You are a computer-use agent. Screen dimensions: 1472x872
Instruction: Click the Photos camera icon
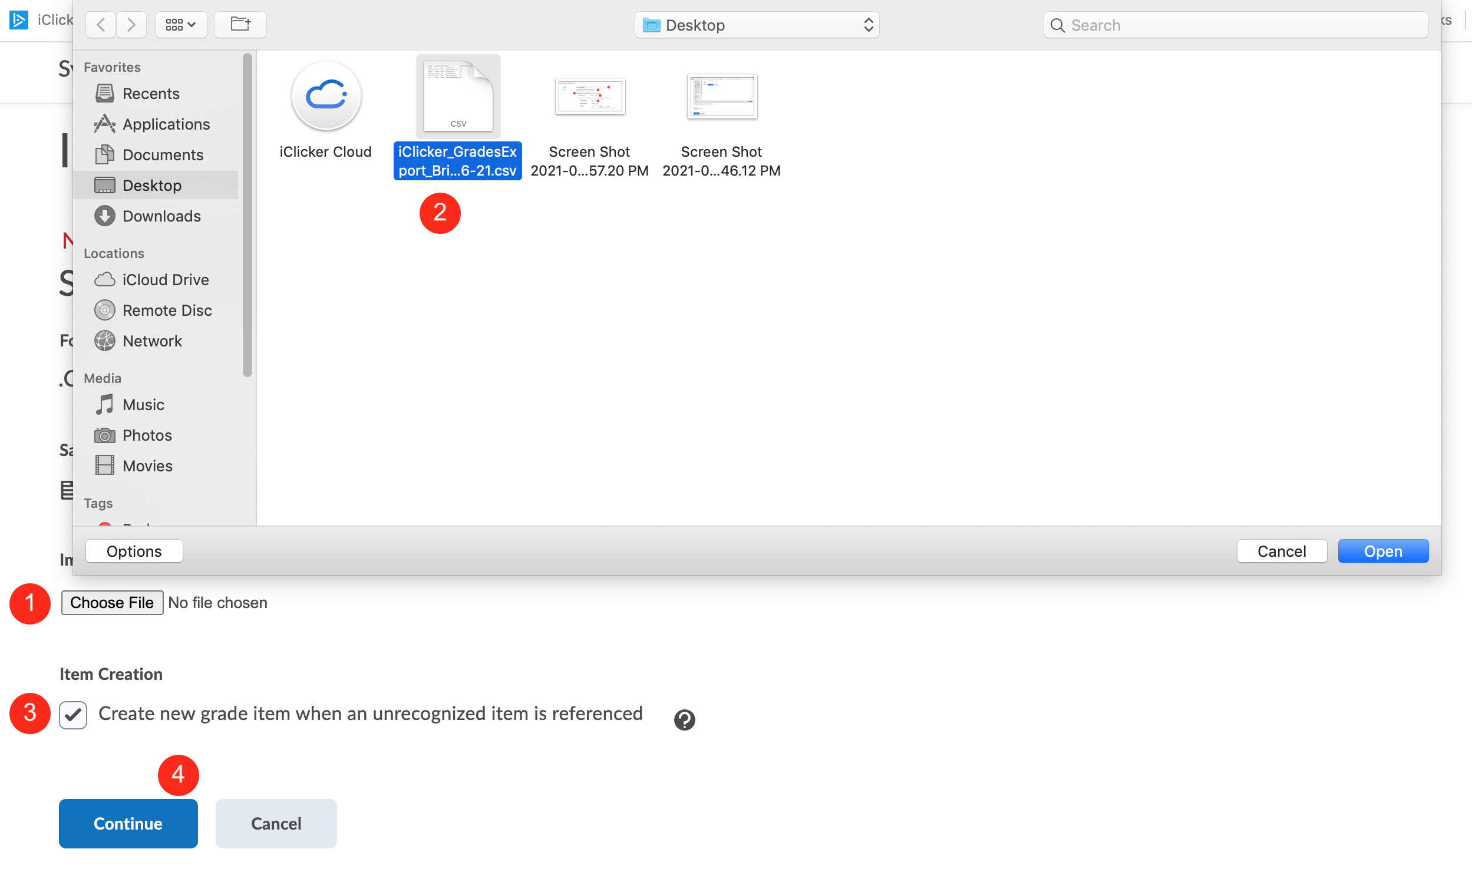tap(105, 435)
